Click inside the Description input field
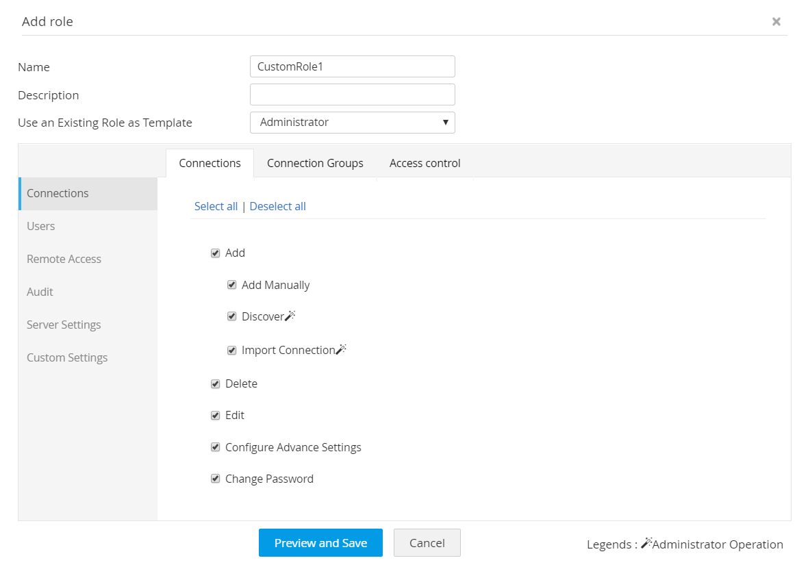810x580 pixels. coord(352,94)
